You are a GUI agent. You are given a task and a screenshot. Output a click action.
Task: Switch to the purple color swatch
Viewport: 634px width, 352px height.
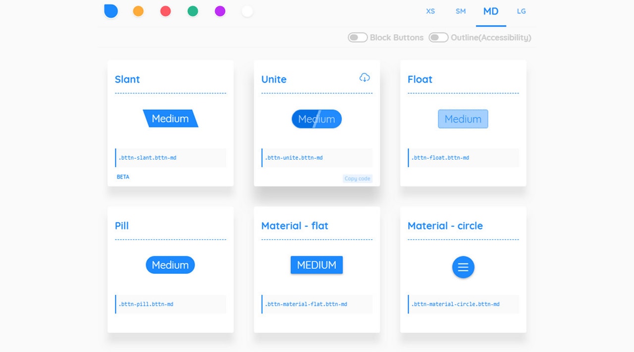pyautogui.click(x=220, y=11)
